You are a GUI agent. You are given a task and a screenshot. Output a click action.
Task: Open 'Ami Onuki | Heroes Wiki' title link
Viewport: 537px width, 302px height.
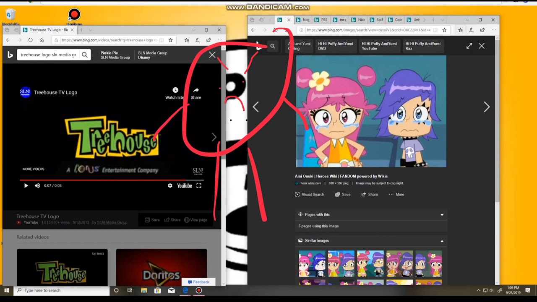(341, 176)
